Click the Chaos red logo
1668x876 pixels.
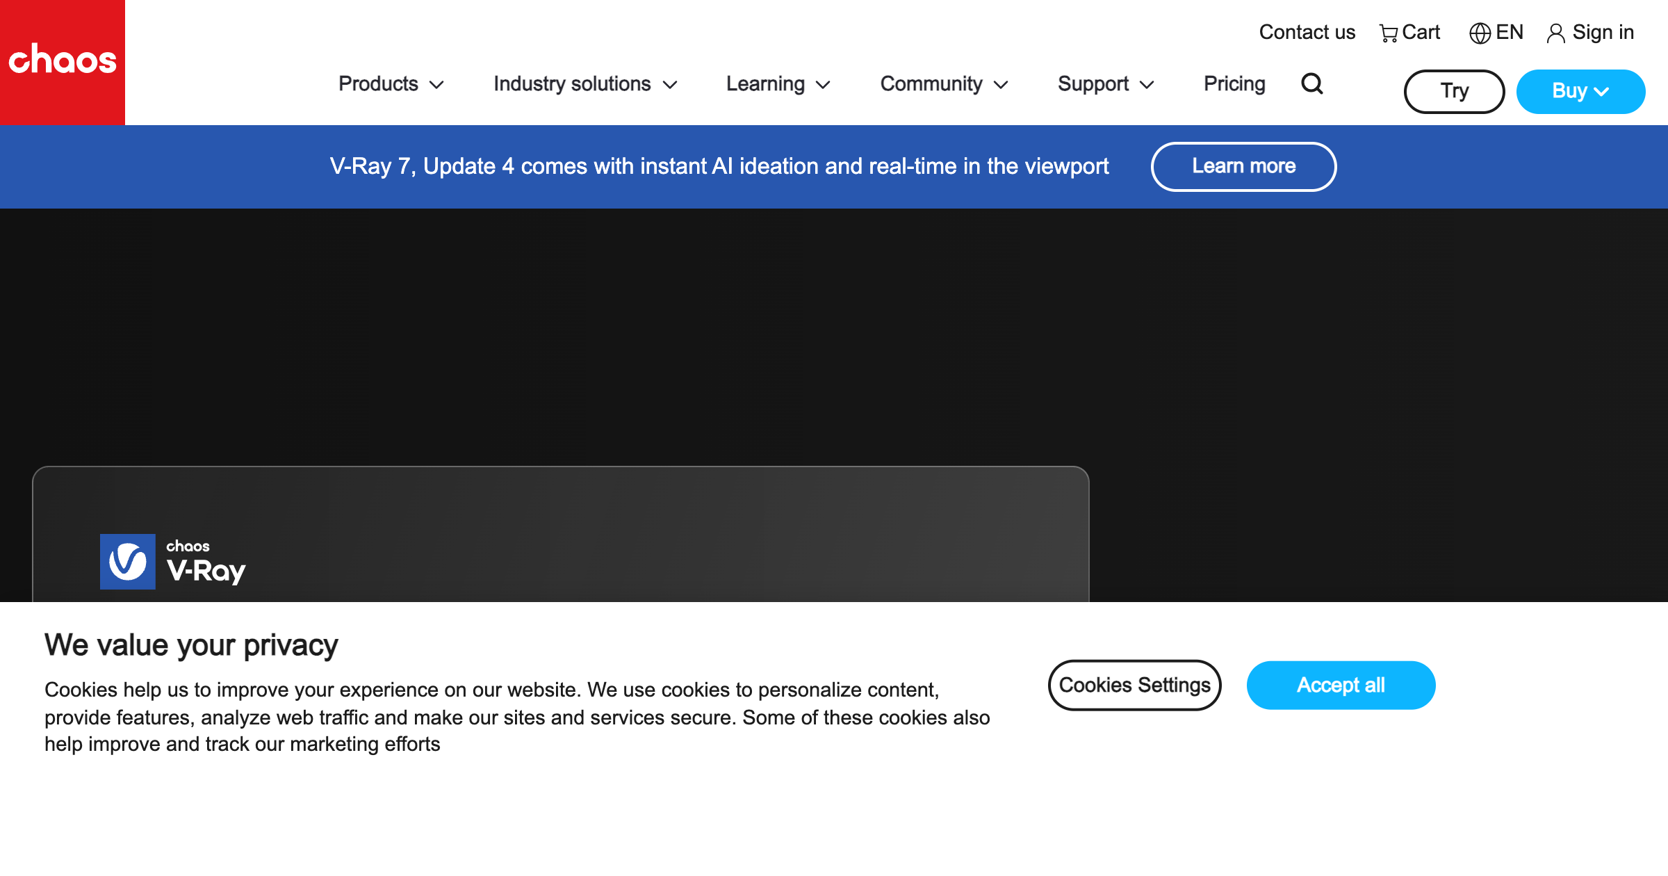63,63
